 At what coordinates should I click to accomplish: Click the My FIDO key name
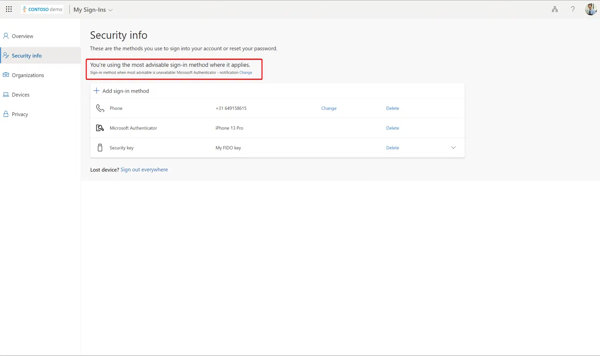click(228, 148)
